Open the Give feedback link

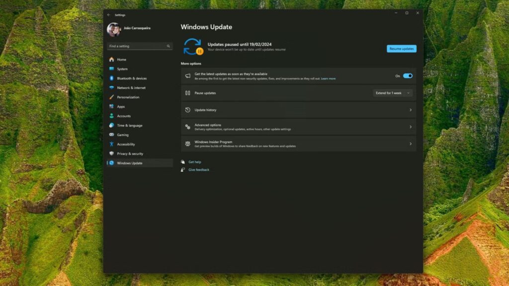[x=198, y=170]
